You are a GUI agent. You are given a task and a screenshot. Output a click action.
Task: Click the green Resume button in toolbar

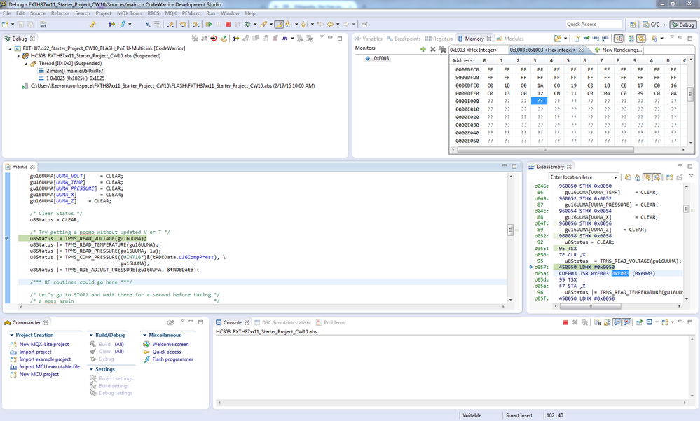209,25
